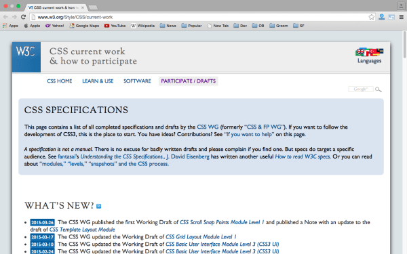Expand the Popular bookmarks folder
Screen dimensions: 407x254
(x=191, y=26)
